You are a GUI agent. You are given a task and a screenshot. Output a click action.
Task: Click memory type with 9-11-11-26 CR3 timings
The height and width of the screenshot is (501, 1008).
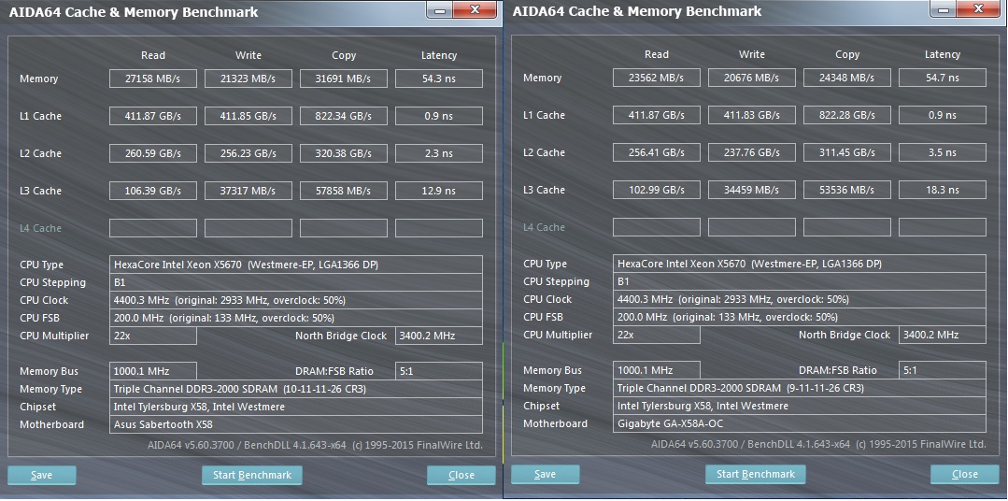(x=799, y=388)
